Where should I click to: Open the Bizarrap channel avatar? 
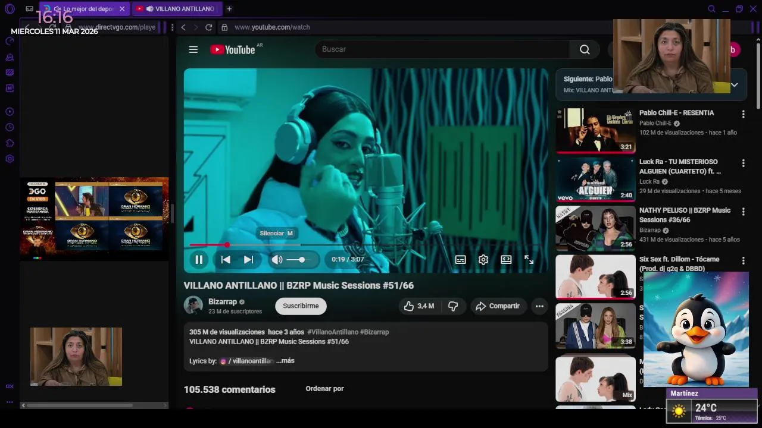tap(193, 306)
